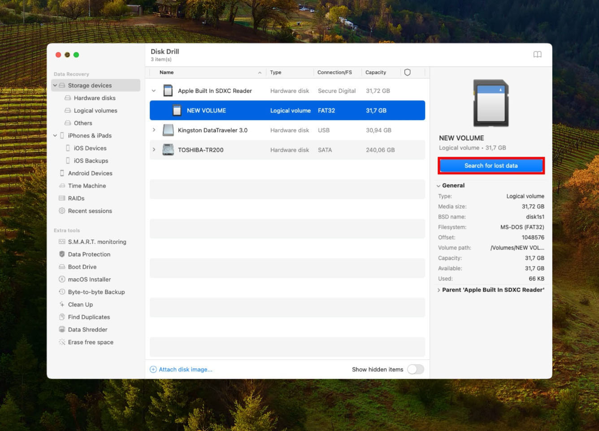Click the Attach disk image link
The image size is (599, 431).
pos(186,370)
